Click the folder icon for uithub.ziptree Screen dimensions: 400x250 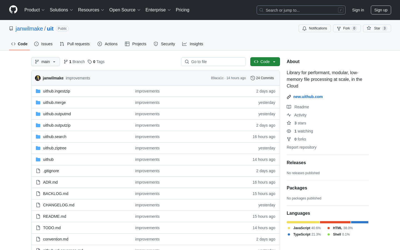pyautogui.click(x=38, y=148)
